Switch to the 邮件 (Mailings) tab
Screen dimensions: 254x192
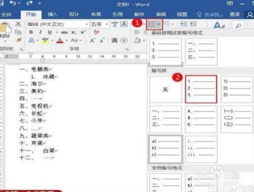pos(139,14)
